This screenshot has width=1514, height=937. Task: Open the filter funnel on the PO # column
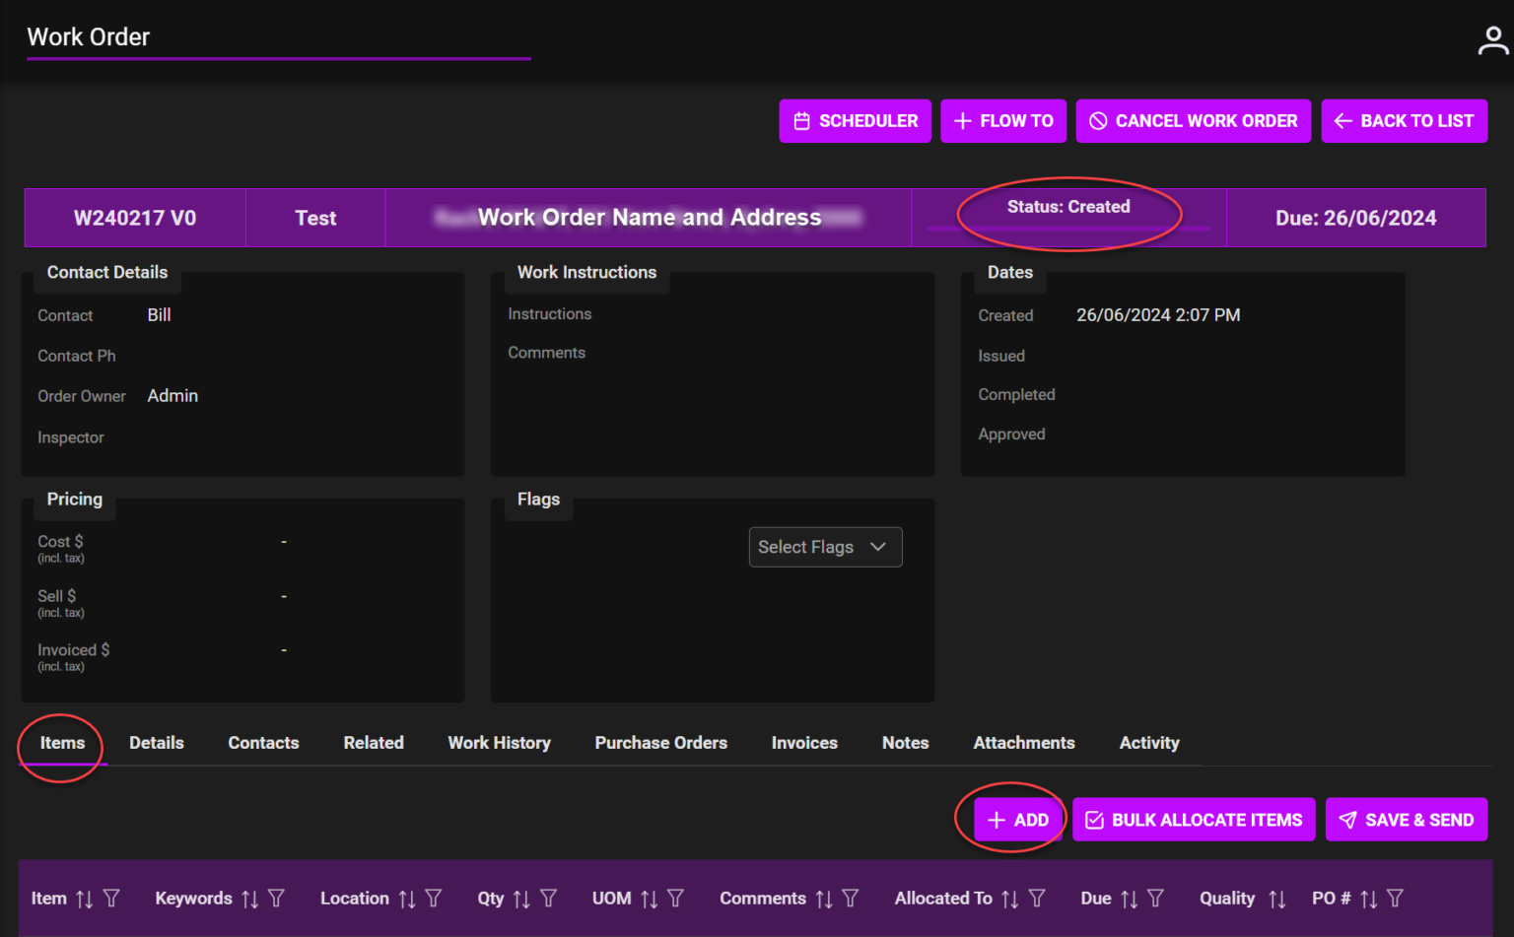tap(1395, 898)
